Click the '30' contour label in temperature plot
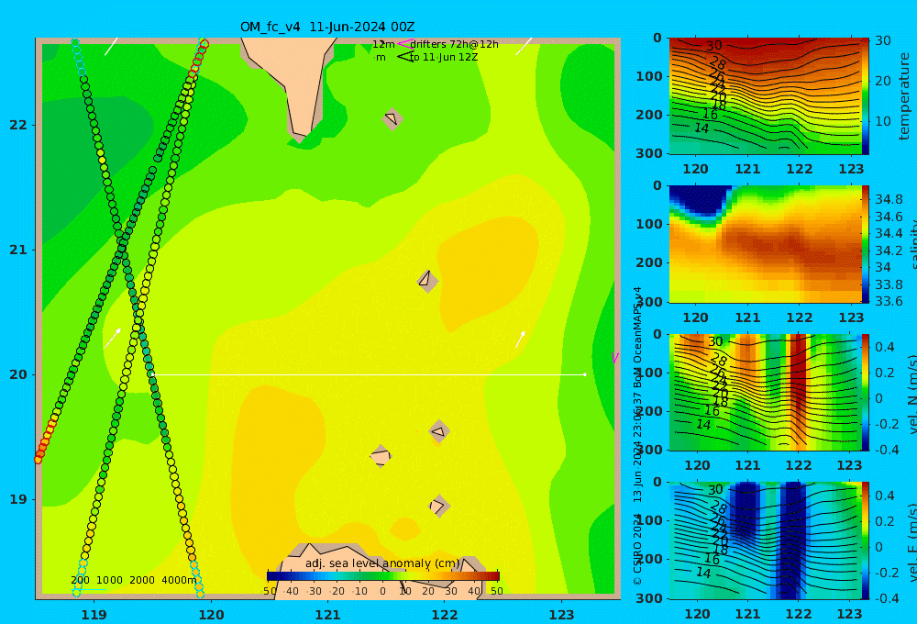Viewport: 917px width, 624px height. (713, 46)
